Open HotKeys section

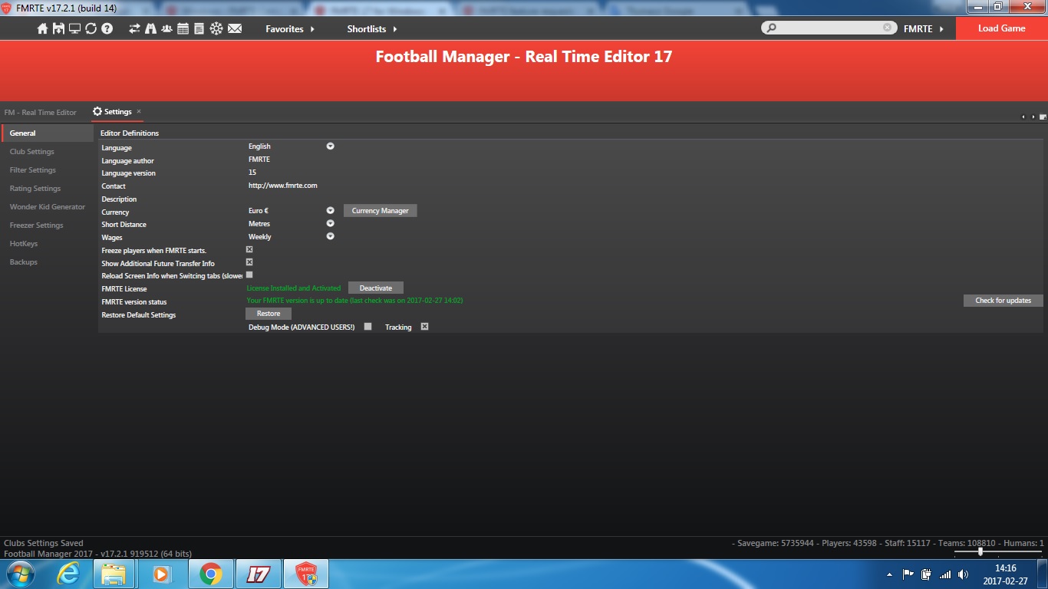tap(48, 244)
